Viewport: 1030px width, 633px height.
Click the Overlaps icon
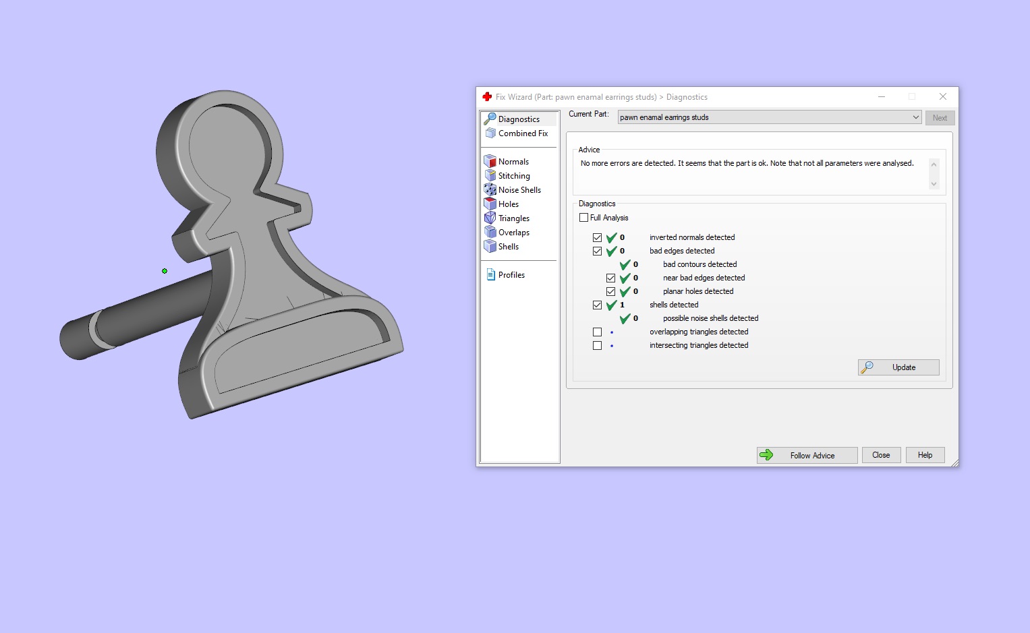[490, 233]
